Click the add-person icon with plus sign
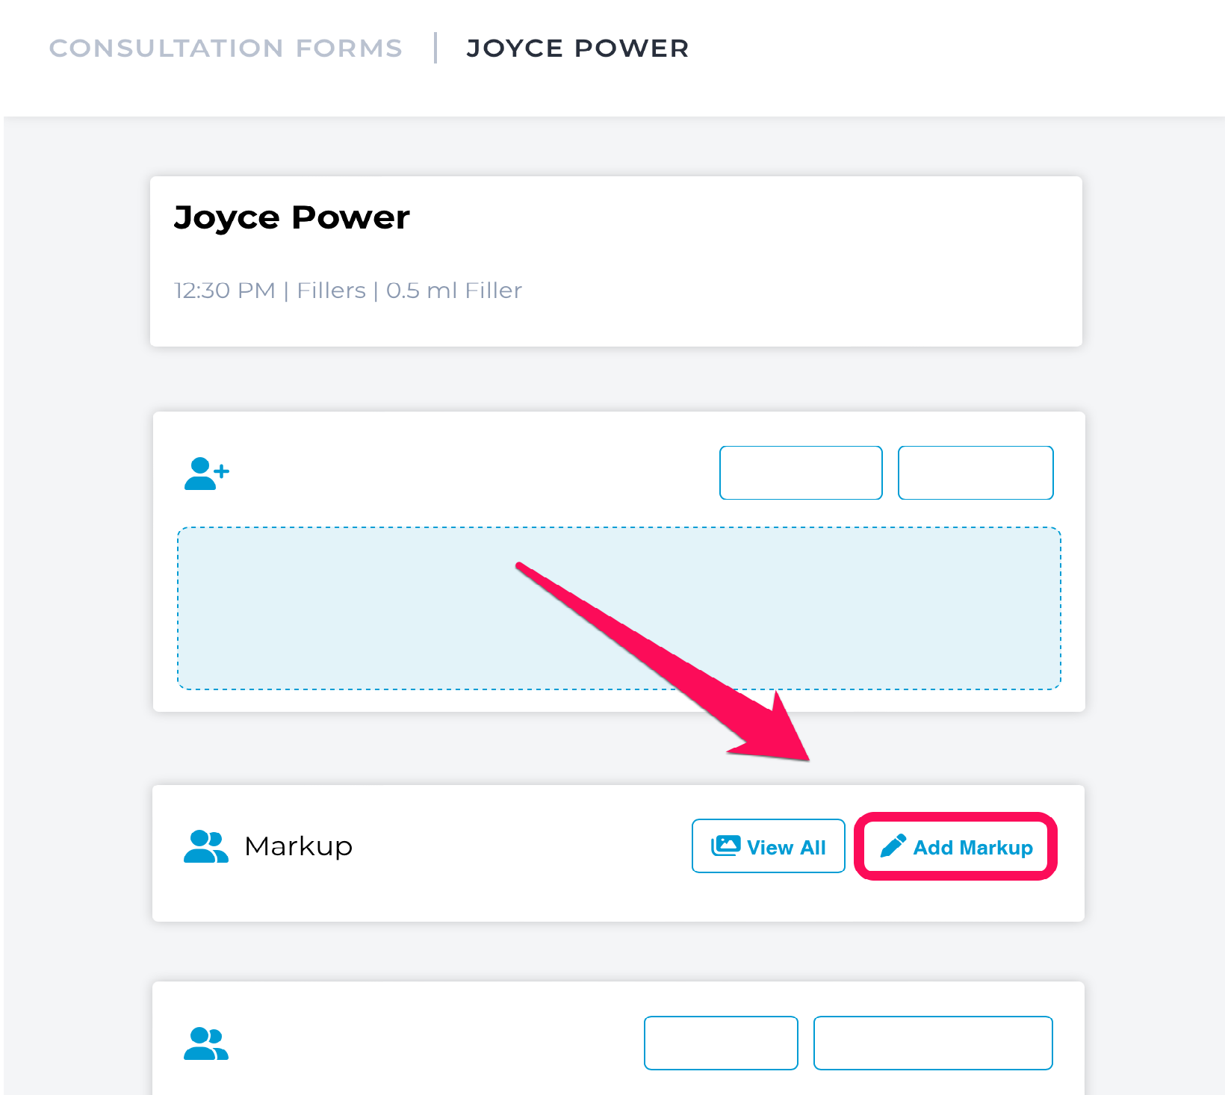The image size is (1225, 1095). 207,474
